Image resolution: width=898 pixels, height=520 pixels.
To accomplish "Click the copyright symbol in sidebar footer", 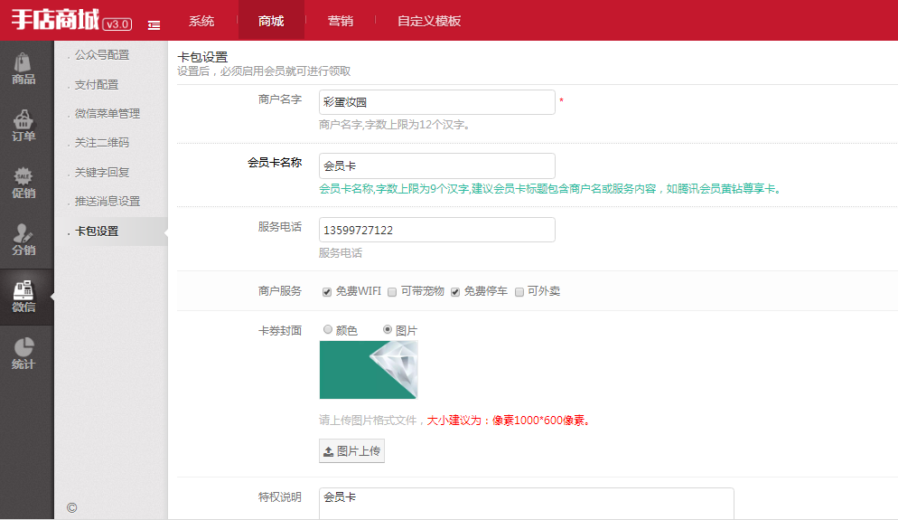I will [x=71, y=507].
